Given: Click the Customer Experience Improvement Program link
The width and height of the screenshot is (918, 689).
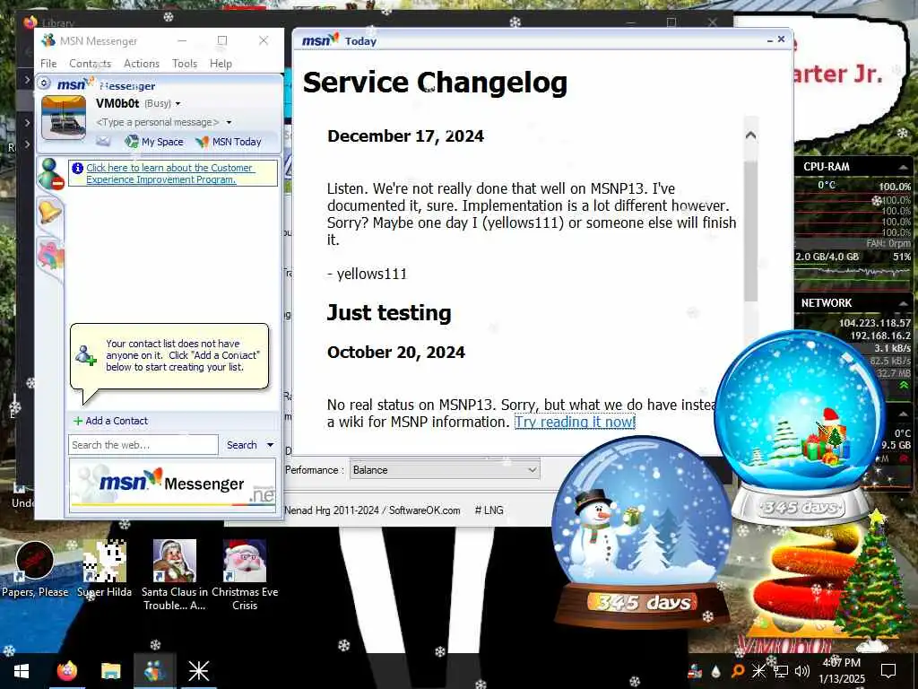Looking at the screenshot, I should pyautogui.click(x=169, y=173).
